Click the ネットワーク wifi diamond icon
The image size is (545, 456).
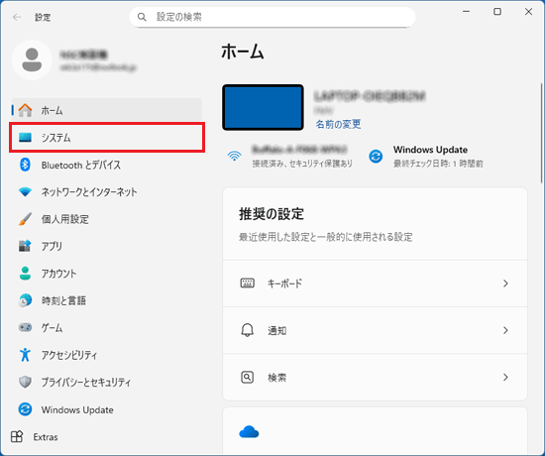[25, 191]
